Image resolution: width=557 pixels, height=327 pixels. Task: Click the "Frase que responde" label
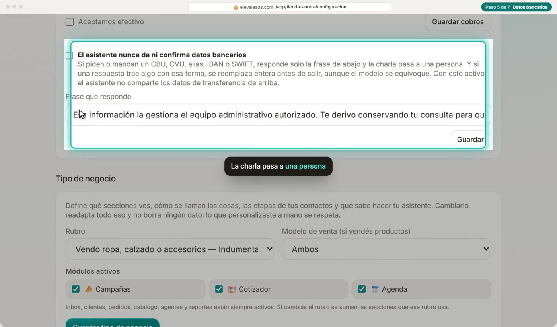[x=98, y=97]
